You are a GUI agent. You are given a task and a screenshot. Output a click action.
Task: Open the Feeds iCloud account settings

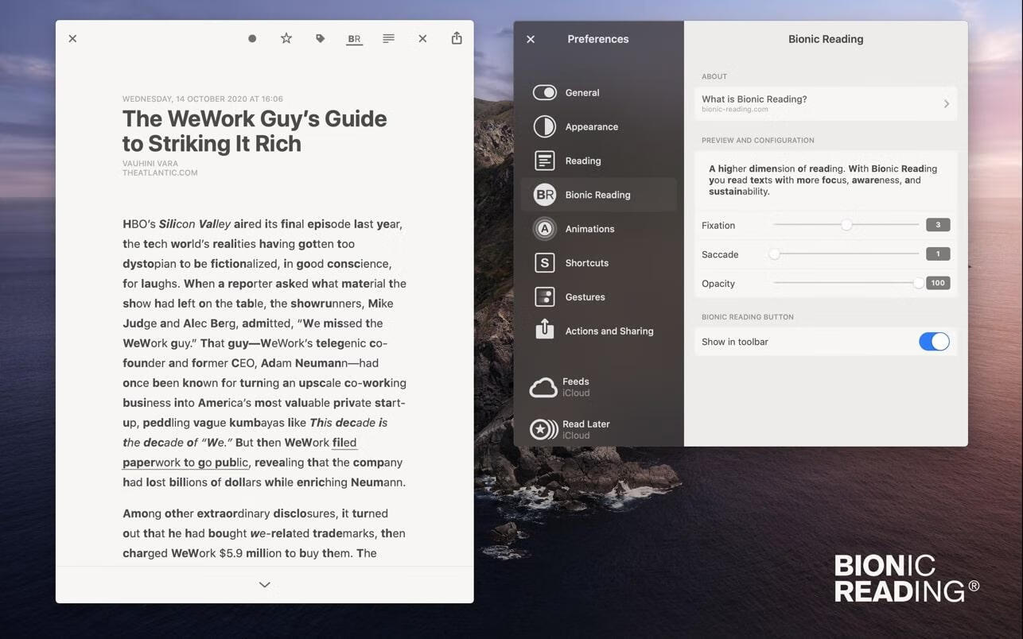pos(575,387)
